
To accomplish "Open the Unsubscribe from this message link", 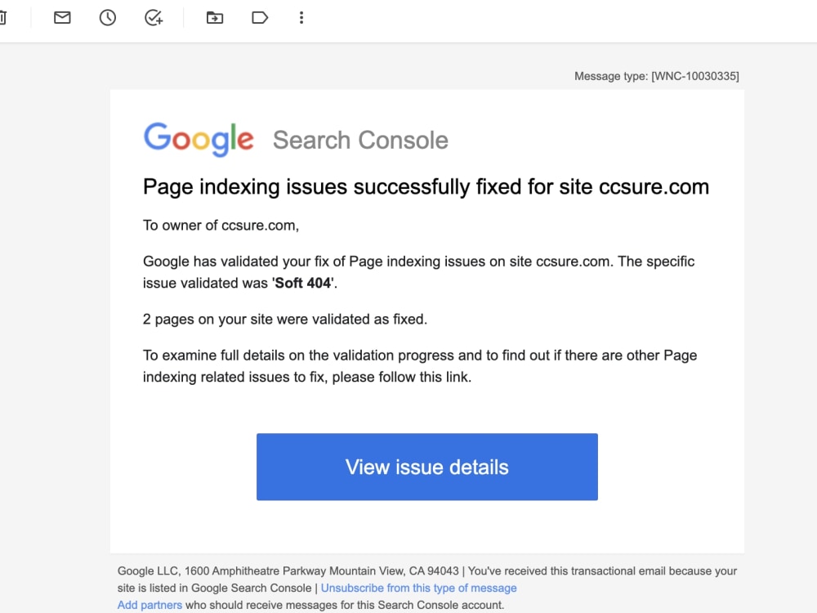I will 418,588.
